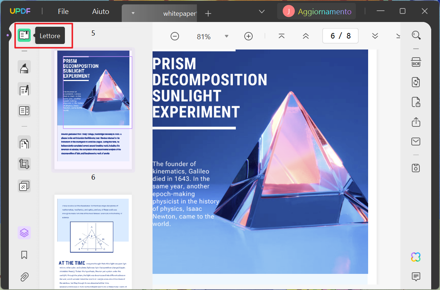Image resolution: width=440 pixels, height=290 pixels.
Task: Open the File menu
Action: (63, 11)
